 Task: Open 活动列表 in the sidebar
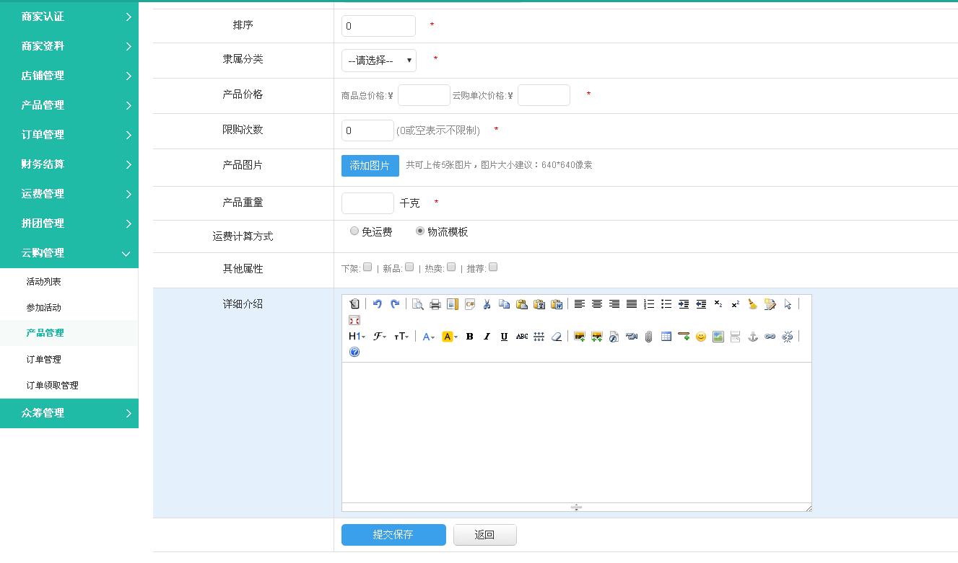click(44, 282)
